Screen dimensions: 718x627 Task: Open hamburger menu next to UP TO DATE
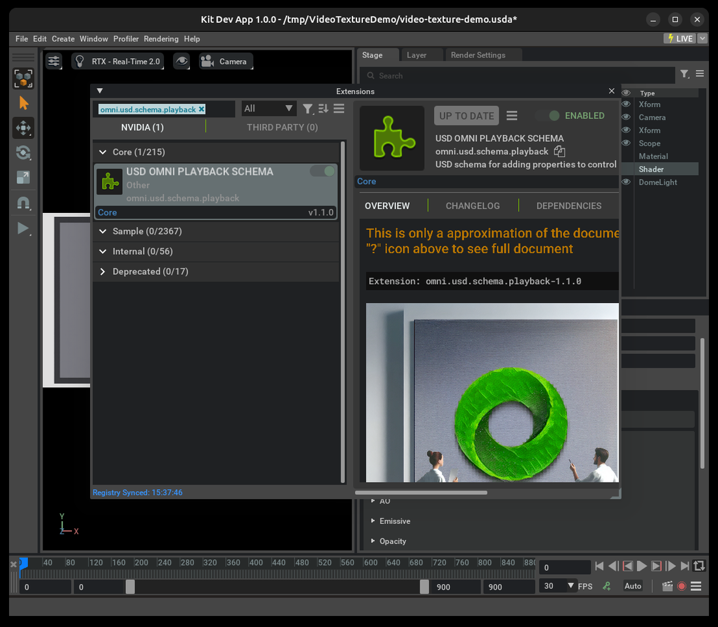[x=512, y=116]
